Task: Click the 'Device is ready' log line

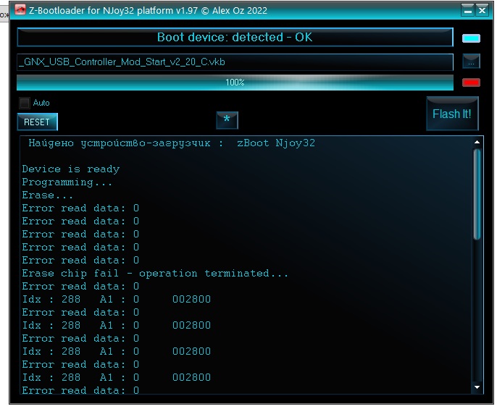Action: tap(71, 169)
